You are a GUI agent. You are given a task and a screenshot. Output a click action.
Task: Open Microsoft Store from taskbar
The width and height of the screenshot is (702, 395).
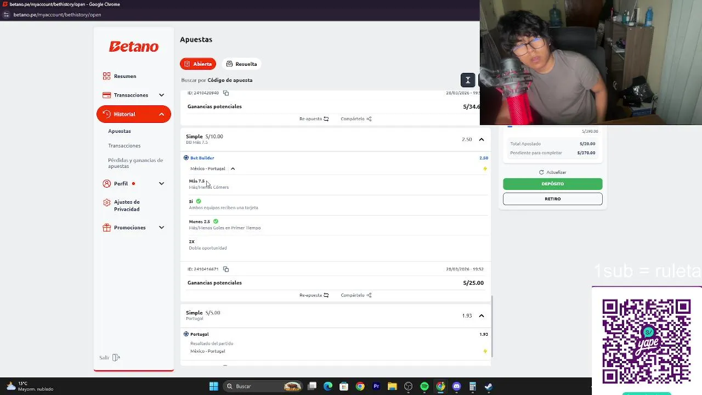click(x=344, y=386)
